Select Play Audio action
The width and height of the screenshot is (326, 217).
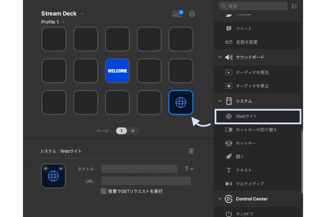pos(252,72)
